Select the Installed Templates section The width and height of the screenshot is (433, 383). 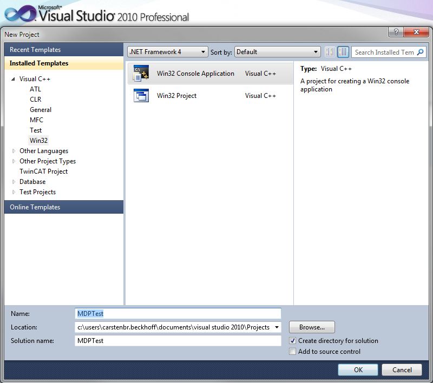64,63
